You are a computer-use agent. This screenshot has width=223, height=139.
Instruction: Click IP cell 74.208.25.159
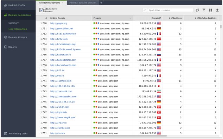pyautogui.click(x=148, y=23)
